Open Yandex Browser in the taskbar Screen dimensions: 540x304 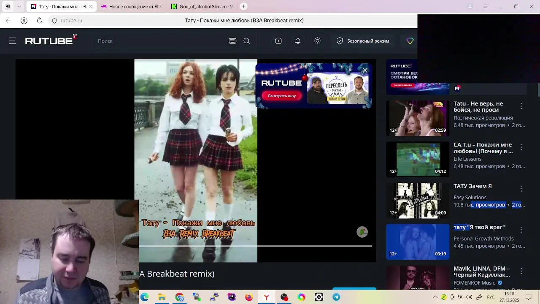(x=267, y=297)
